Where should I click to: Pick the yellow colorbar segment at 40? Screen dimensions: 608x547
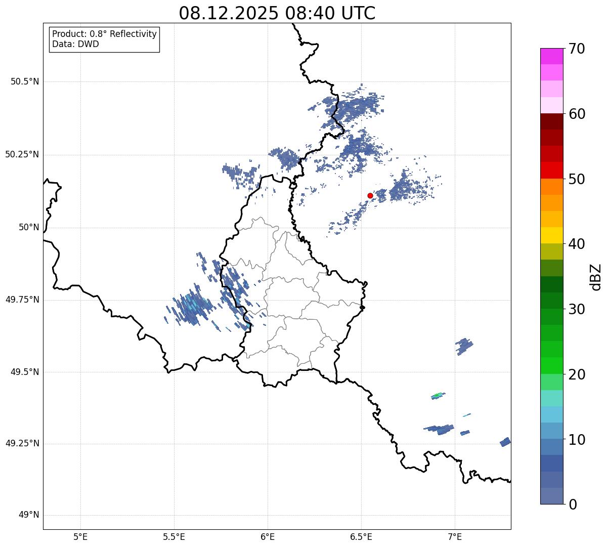pos(551,236)
